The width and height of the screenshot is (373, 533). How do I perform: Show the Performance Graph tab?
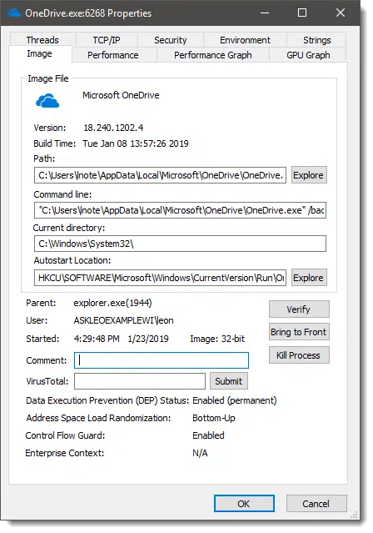click(213, 55)
